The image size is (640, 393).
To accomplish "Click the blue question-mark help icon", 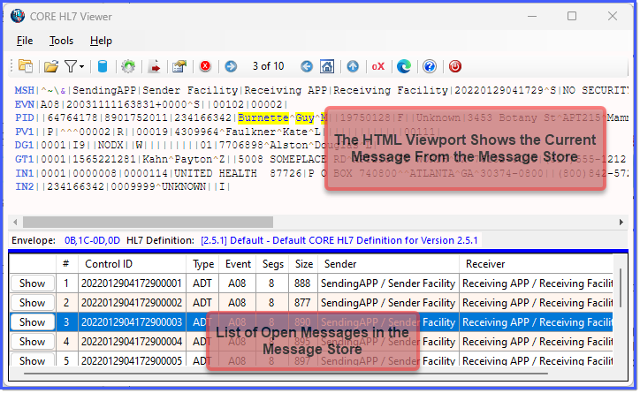I will [430, 66].
